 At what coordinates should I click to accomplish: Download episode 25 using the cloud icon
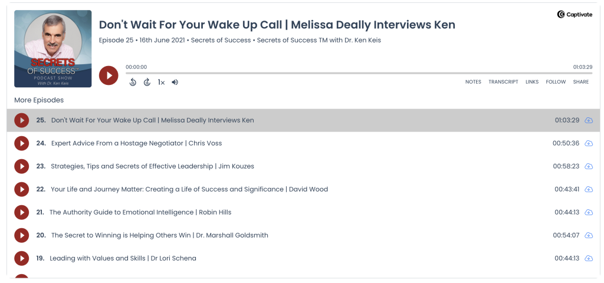pyautogui.click(x=588, y=120)
